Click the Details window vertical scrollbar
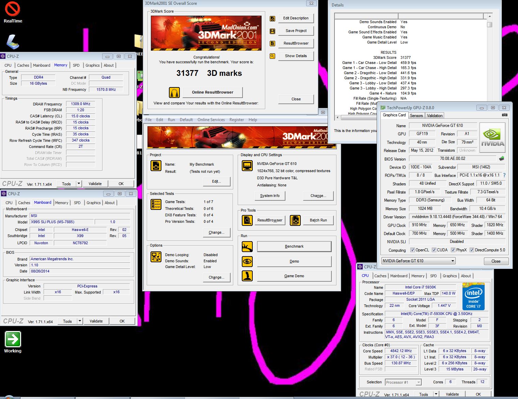Viewport: 518px width, 399px height. click(489, 65)
